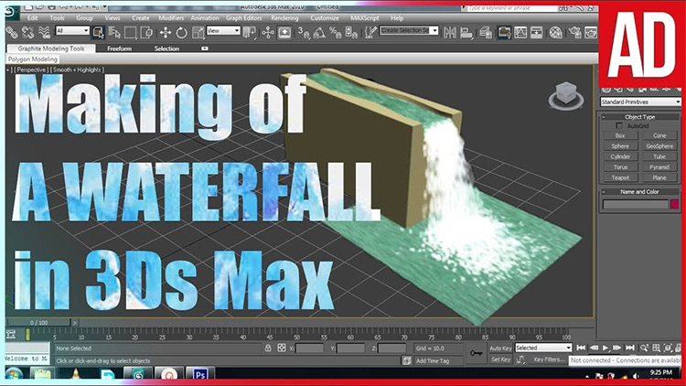Select the Select and Link tool
This screenshot has width=686, height=386.
click(12, 32)
